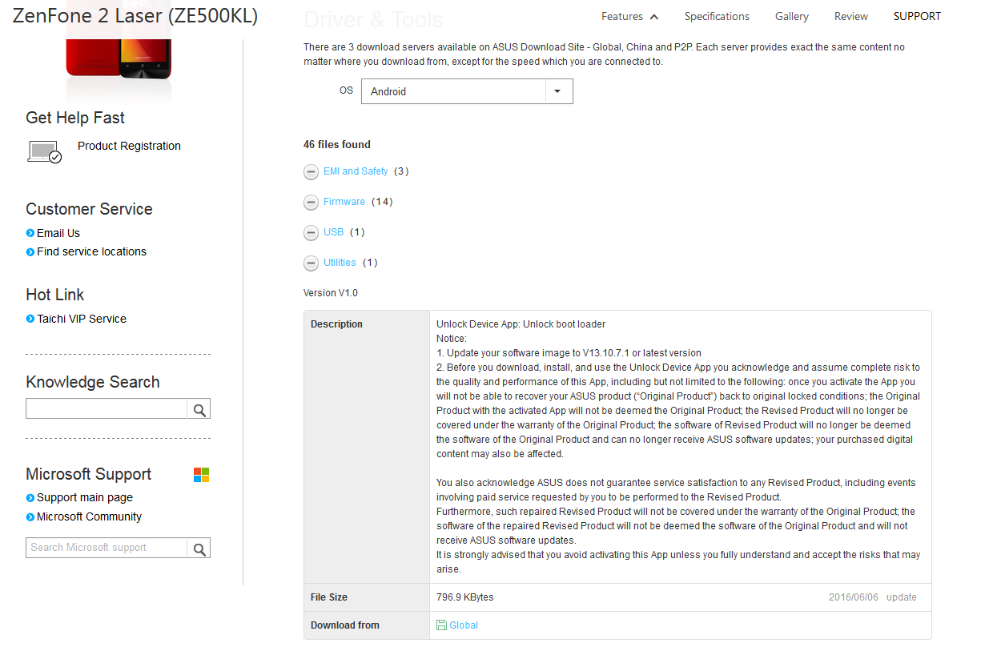Collapse the Utilities category icon

tap(311, 263)
